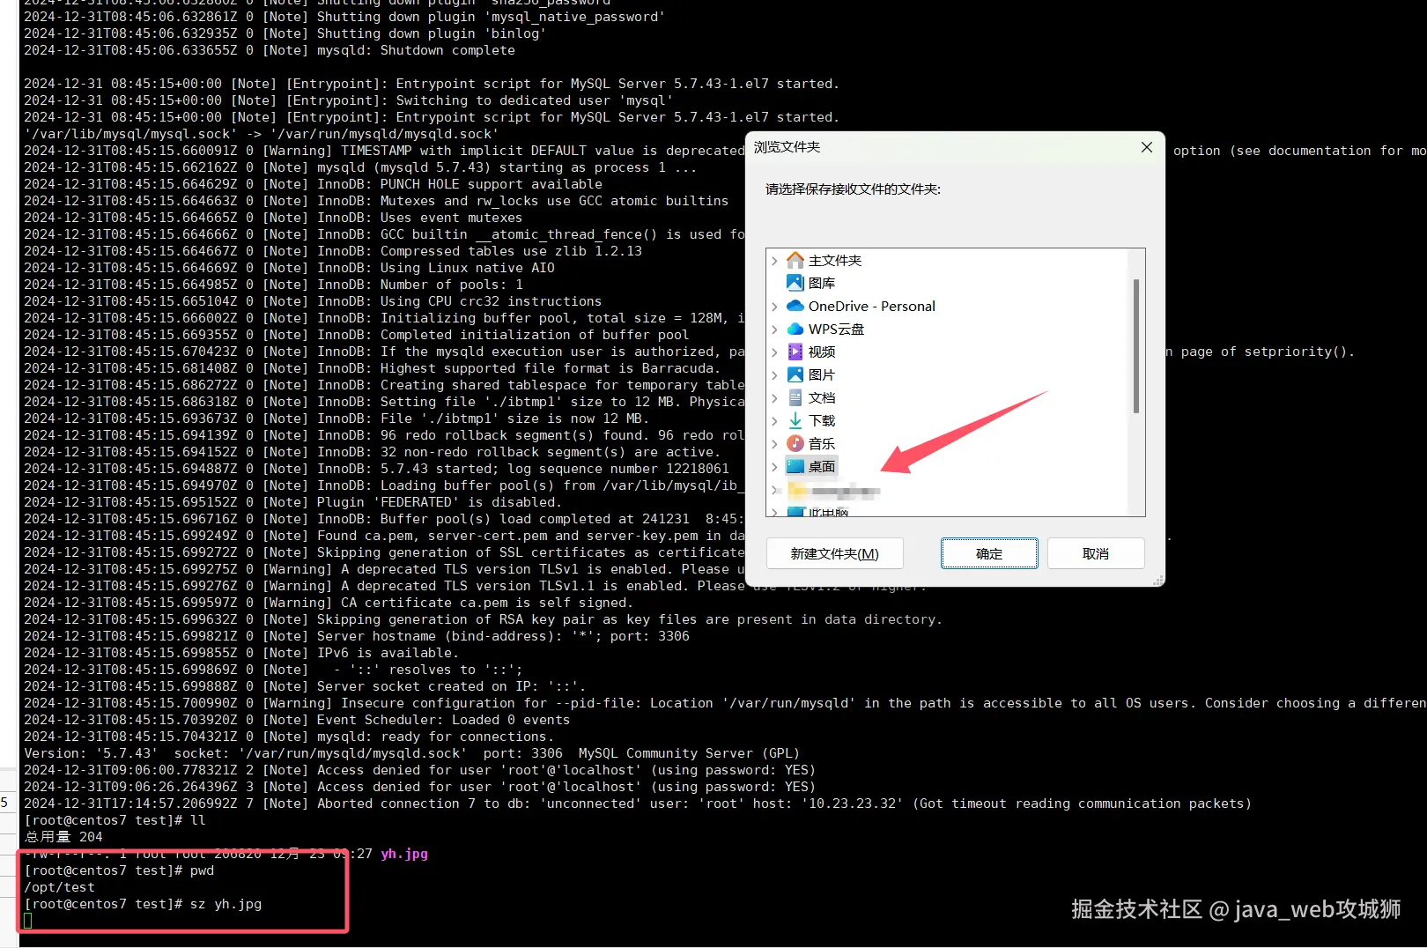
Task: Select OneDrive - Personal folder
Action: [872, 306]
